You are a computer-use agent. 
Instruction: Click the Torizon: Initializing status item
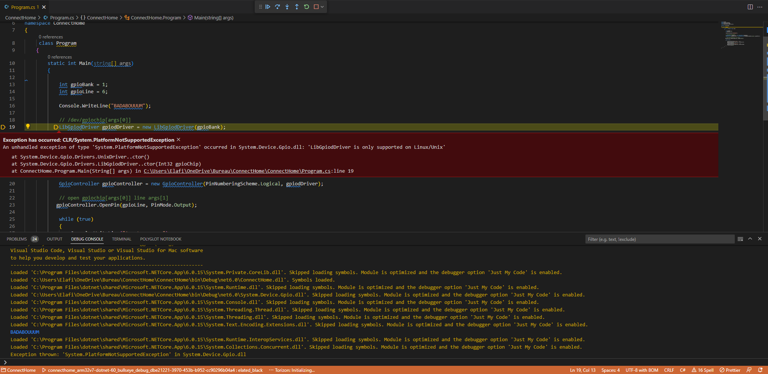click(292, 370)
